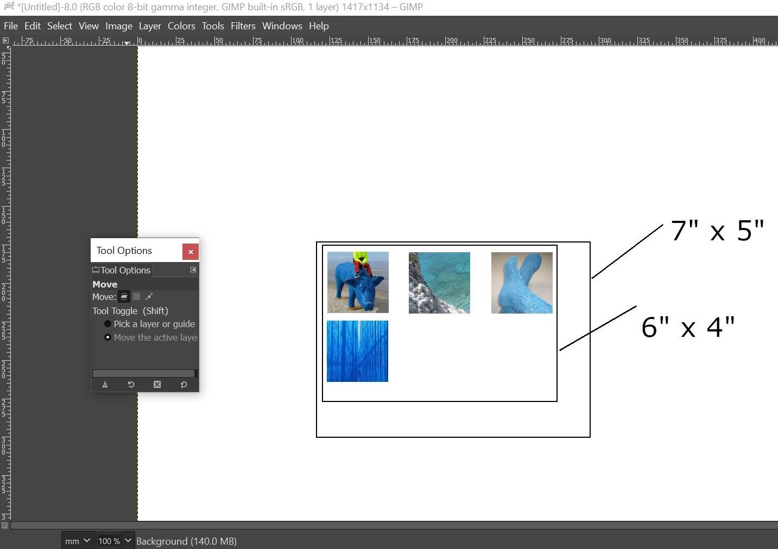Image resolution: width=778 pixels, height=549 pixels.
Task: Open the Filters menu
Action: 243,25
